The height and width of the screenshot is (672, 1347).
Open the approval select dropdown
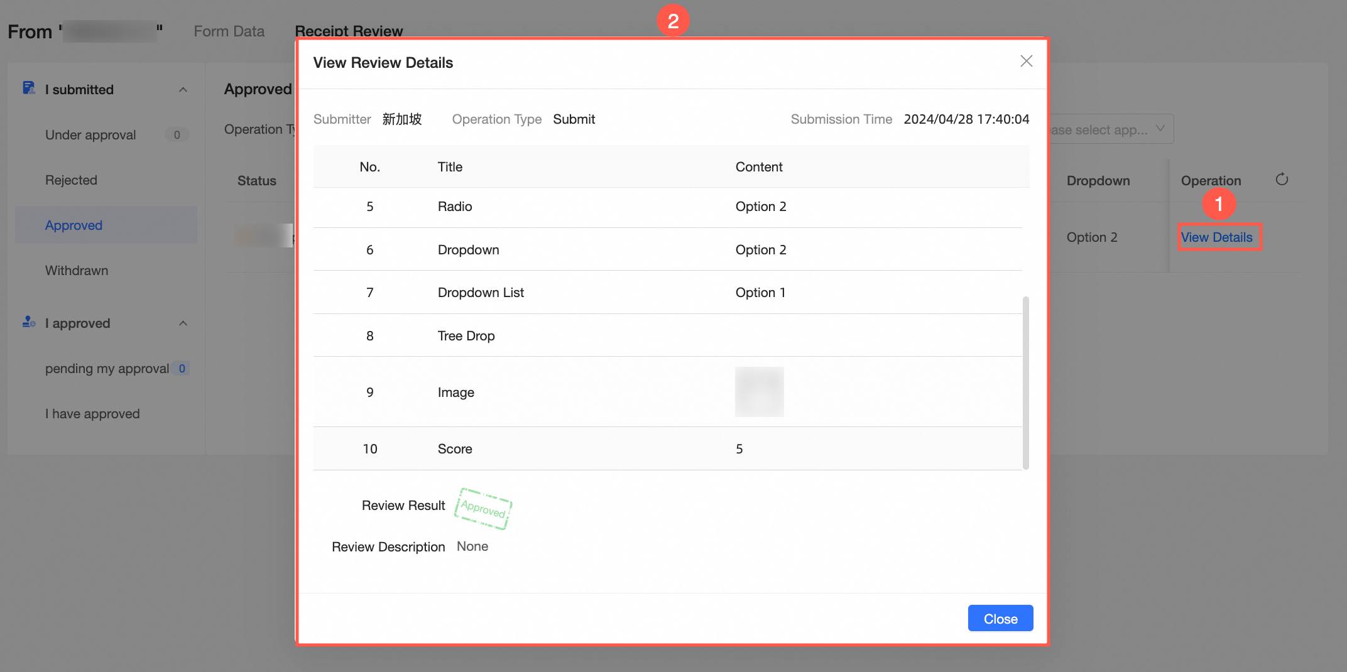(1110, 129)
